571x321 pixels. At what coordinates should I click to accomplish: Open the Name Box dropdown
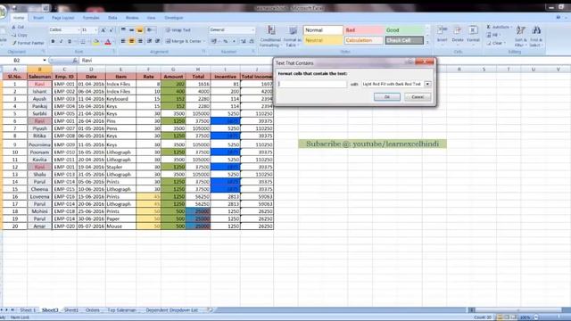coord(45,61)
